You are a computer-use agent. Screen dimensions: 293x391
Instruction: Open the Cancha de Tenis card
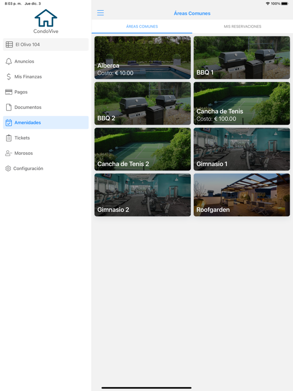click(242, 103)
